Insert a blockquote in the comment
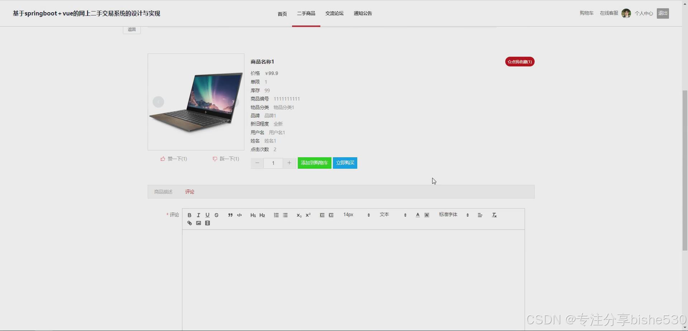 (x=230, y=215)
